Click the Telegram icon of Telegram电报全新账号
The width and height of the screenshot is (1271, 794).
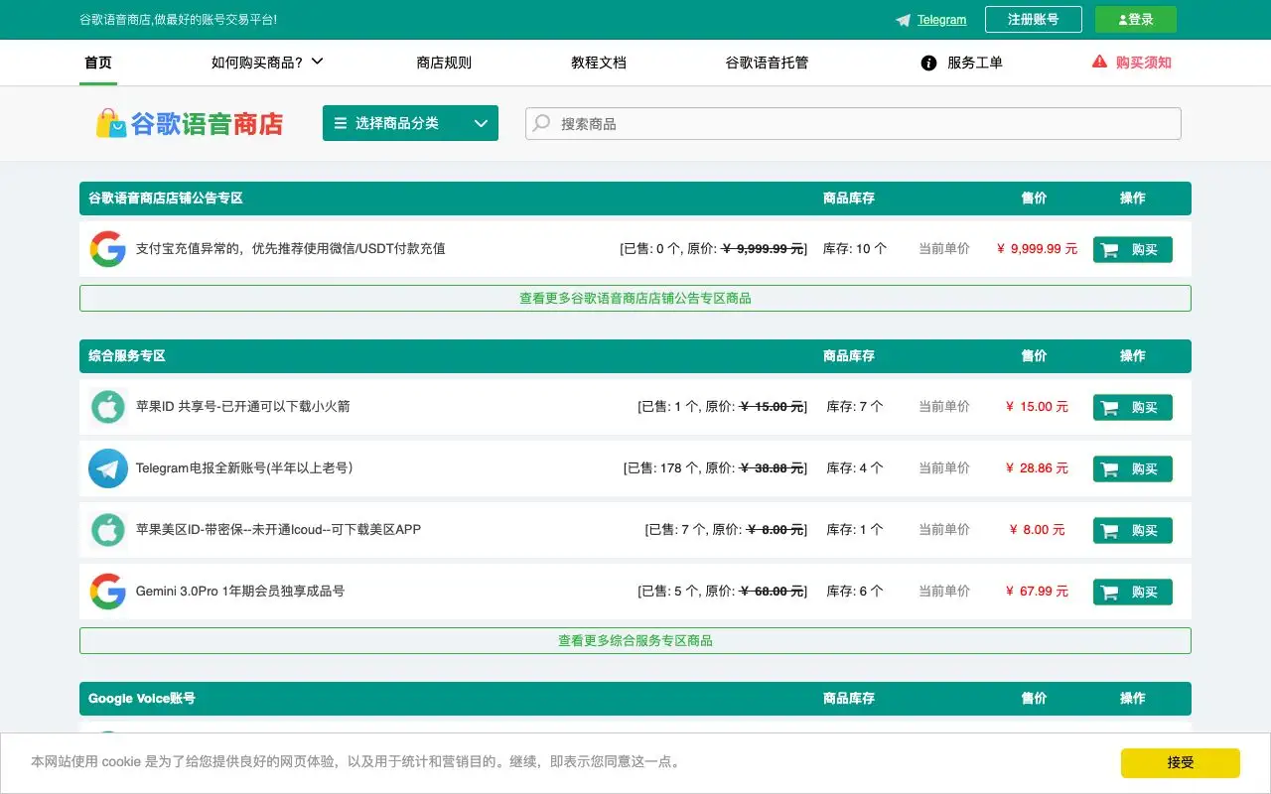click(x=107, y=468)
